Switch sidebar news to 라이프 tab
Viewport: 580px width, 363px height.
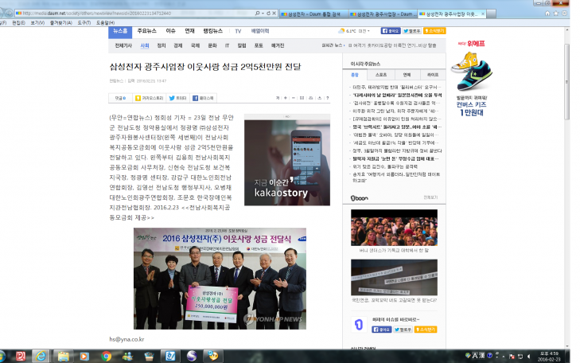coord(433,75)
